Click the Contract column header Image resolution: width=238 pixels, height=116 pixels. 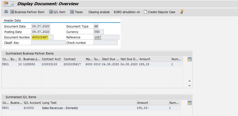(74, 59)
